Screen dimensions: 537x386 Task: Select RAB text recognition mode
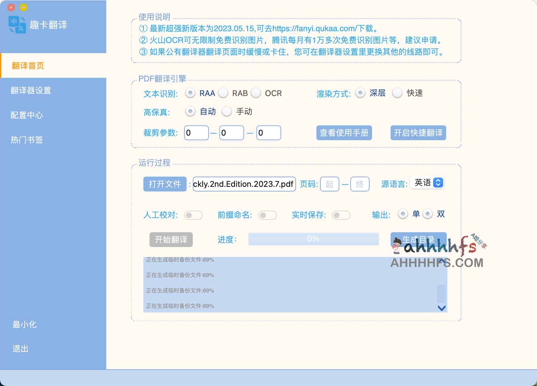[x=223, y=93]
